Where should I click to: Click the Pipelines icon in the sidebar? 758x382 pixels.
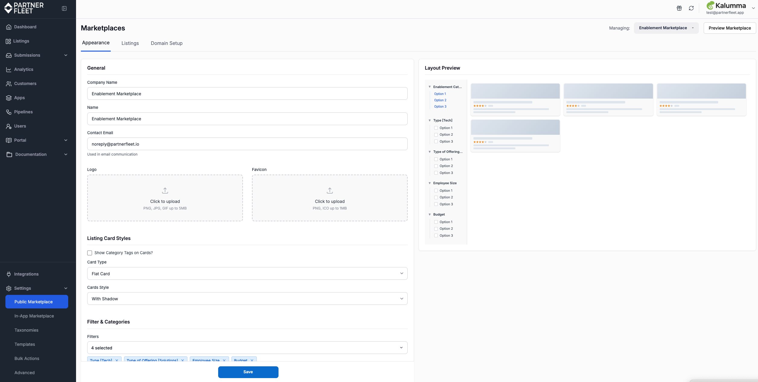coord(9,112)
